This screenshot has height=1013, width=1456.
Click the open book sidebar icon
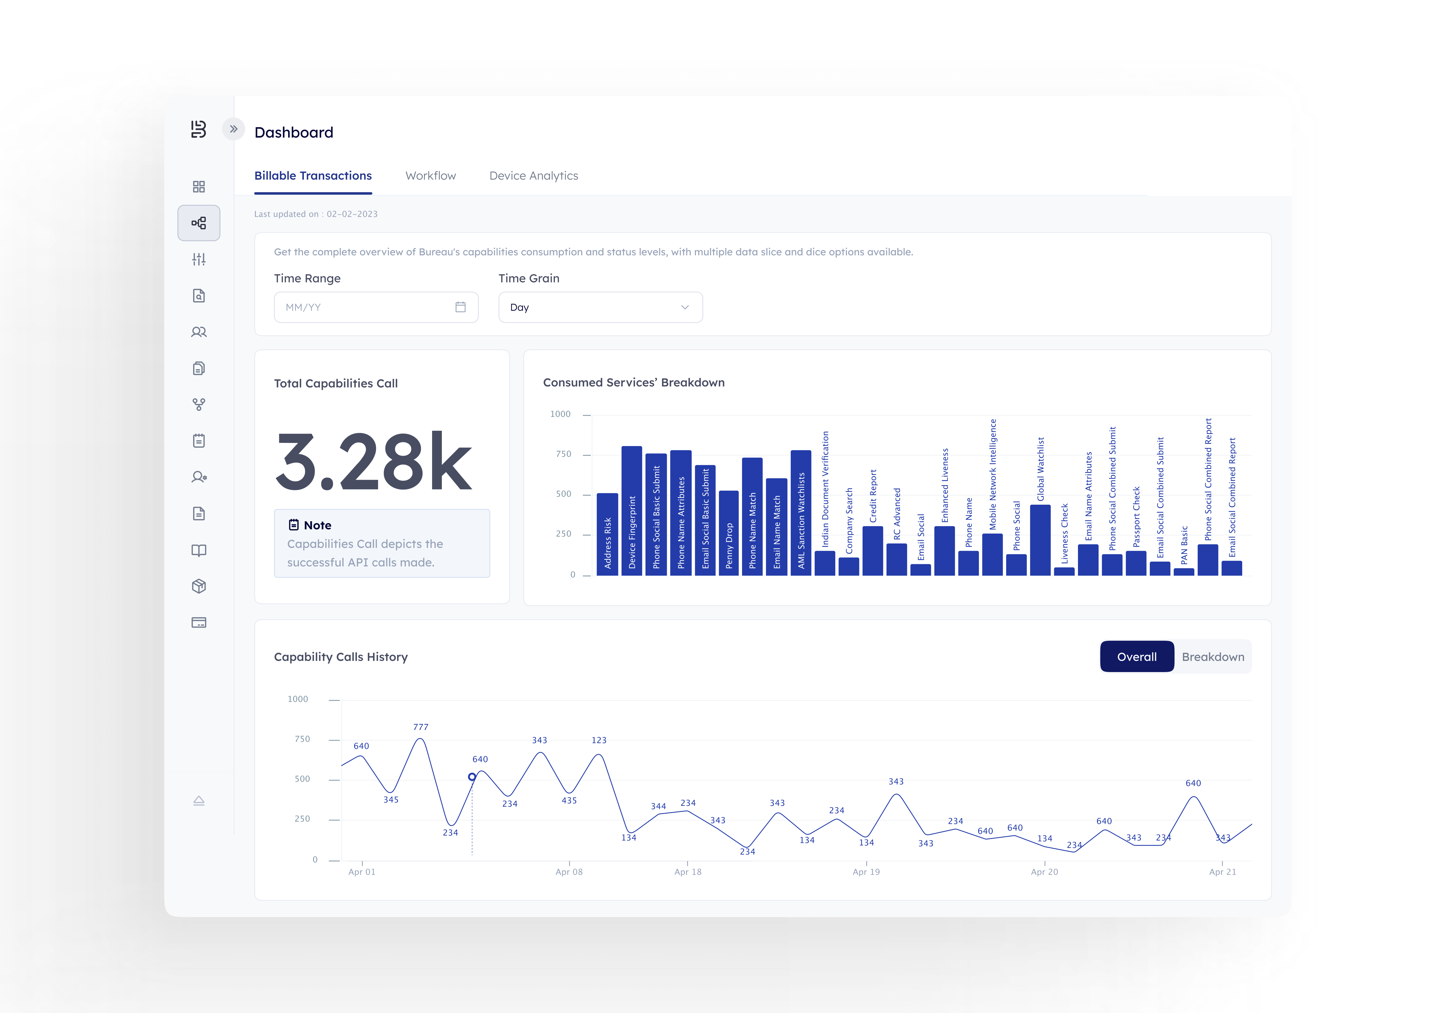coord(198,550)
